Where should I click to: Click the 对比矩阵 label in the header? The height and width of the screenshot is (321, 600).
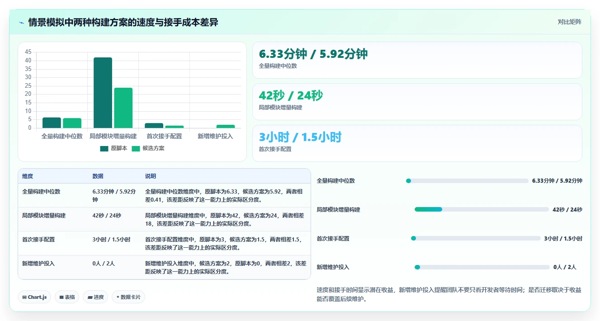pos(569,22)
